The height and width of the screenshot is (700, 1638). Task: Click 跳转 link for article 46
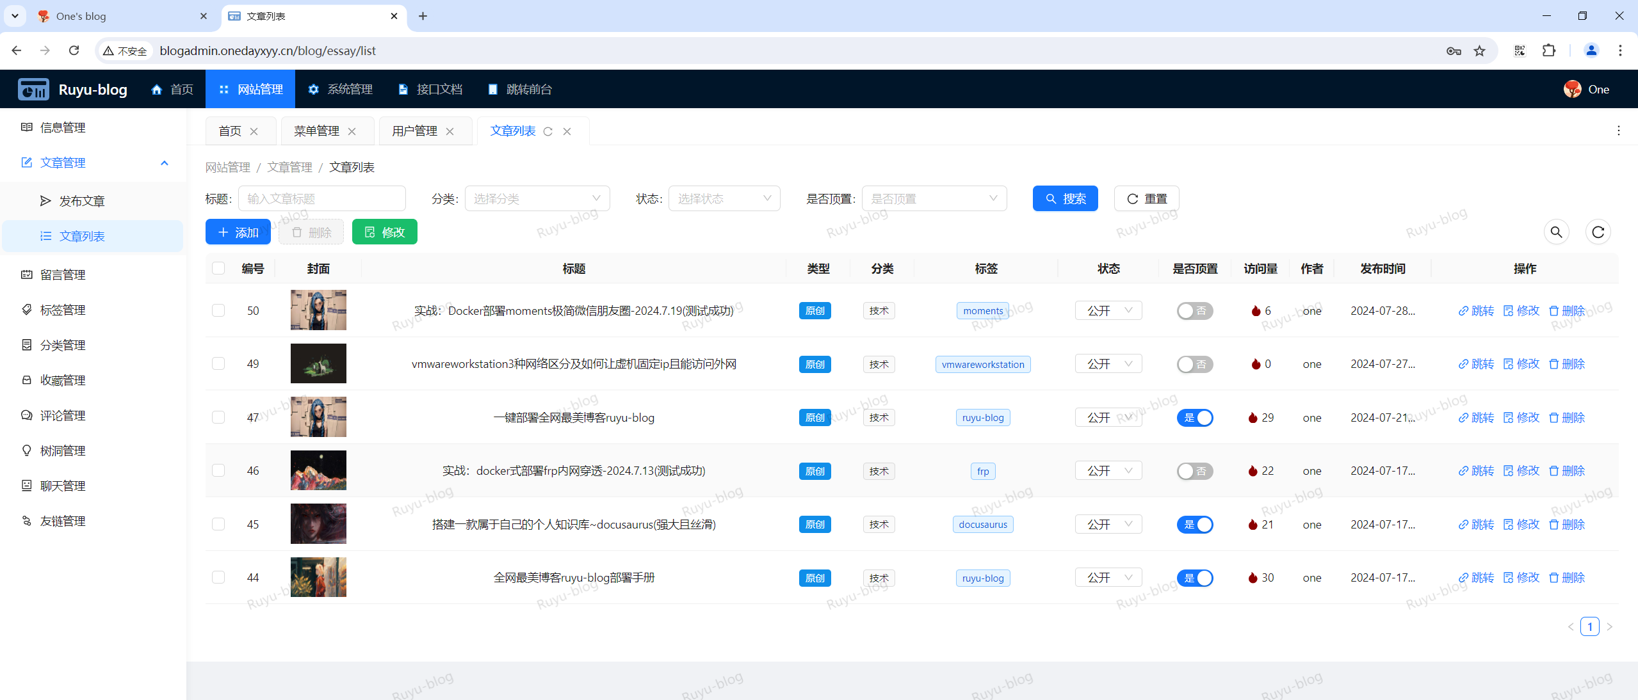[x=1477, y=471]
